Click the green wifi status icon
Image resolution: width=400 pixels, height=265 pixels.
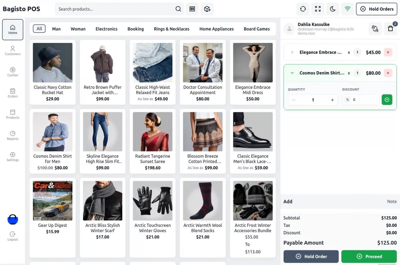point(348,9)
